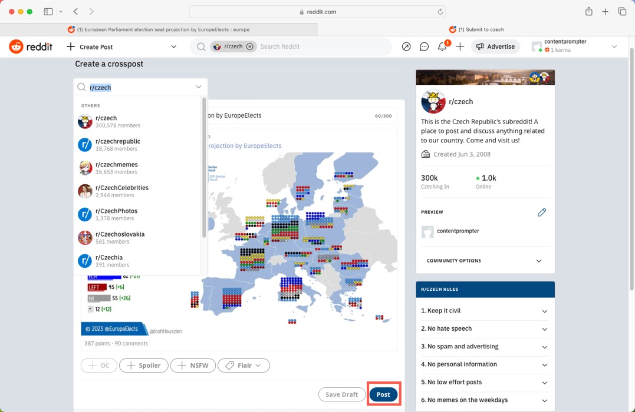This screenshot has height=412, width=635.
Task: Click Safari share icon
Action: tap(588, 12)
